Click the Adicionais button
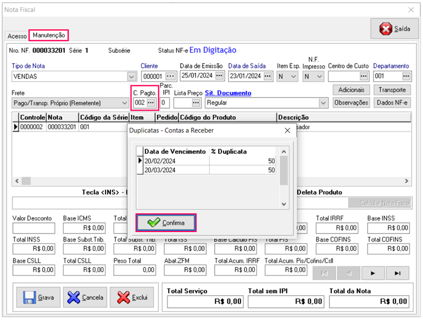423x320 pixels. 350,90
